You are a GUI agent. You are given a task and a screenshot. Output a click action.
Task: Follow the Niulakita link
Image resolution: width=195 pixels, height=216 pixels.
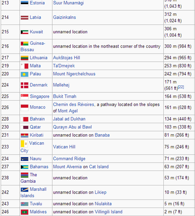[103, 204]
